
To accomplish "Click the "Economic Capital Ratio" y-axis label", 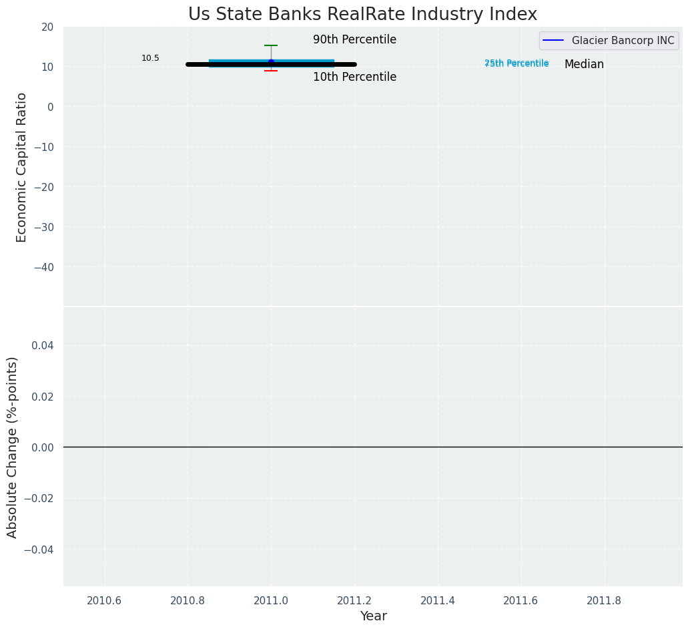I will [21, 167].
